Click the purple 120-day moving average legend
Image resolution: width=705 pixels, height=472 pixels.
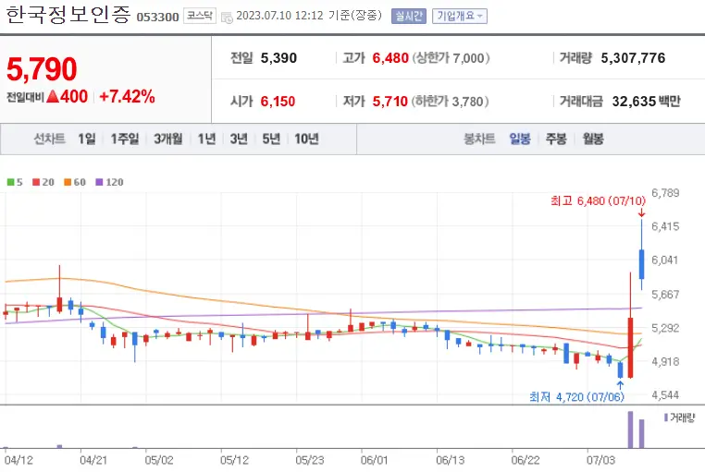pos(109,182)
